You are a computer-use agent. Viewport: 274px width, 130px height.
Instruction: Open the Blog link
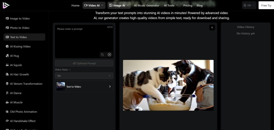point(200,5)
